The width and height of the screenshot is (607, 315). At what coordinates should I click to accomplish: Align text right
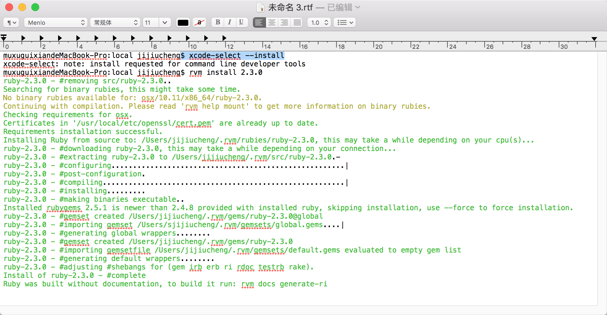pos(284,22)
